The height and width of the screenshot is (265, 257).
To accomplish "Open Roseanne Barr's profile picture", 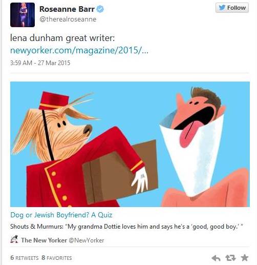I will point(23,15).
